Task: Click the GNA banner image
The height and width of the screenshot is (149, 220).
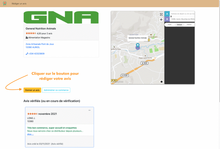Action: [x=61, y=17]
